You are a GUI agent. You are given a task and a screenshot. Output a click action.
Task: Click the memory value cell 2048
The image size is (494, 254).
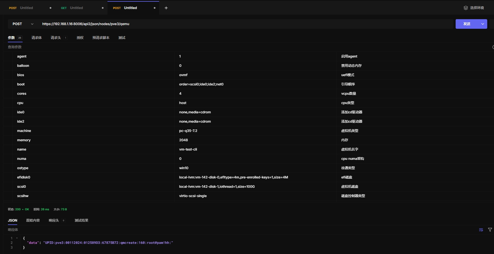(184, 140)
